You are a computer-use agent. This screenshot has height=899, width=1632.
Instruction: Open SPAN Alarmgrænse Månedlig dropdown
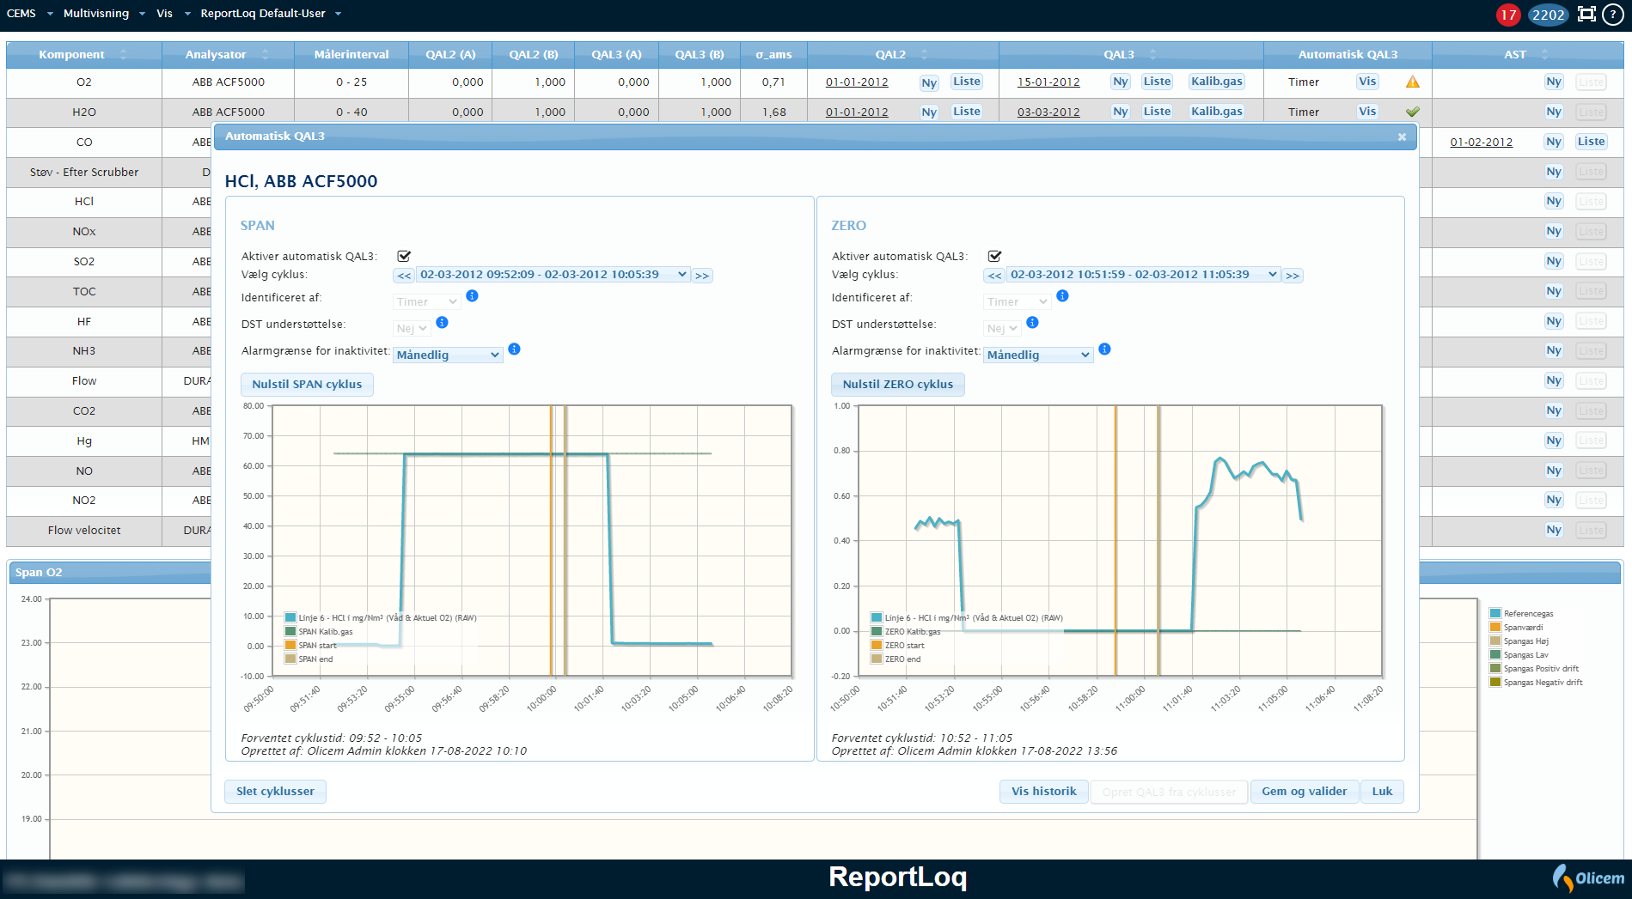448,355
